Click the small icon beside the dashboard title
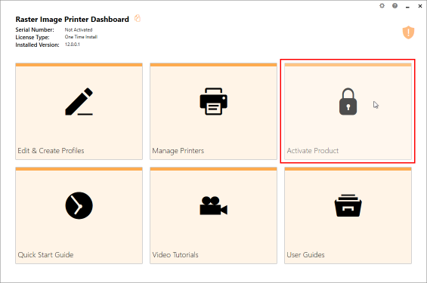 [138, 18]
